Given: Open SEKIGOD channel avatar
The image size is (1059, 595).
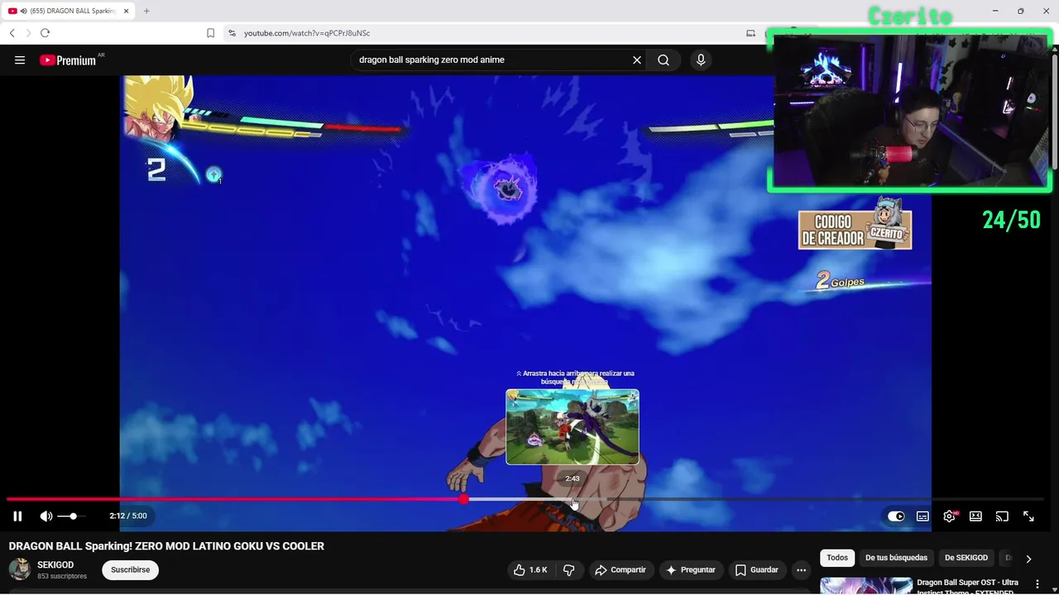Looking at the screenshot, I should point(20,569).
